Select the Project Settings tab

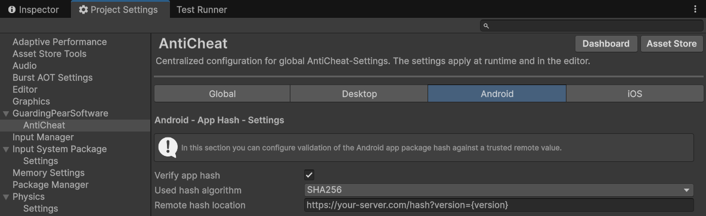[119, 10]
